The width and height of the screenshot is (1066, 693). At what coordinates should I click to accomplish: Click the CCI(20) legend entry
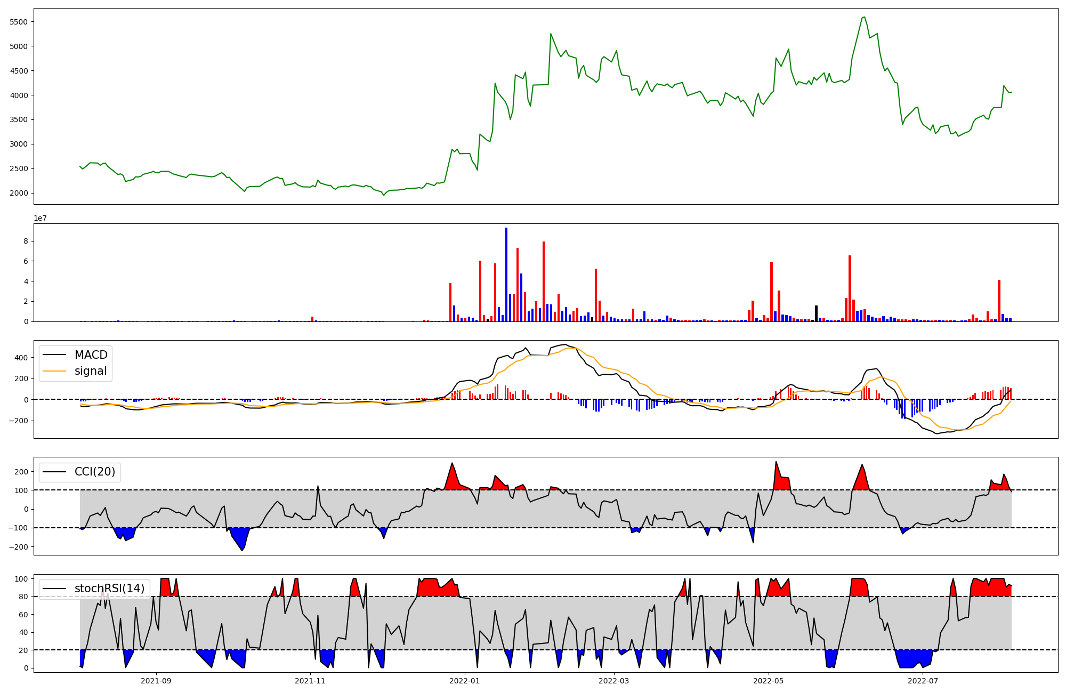[x=95, y=472]
